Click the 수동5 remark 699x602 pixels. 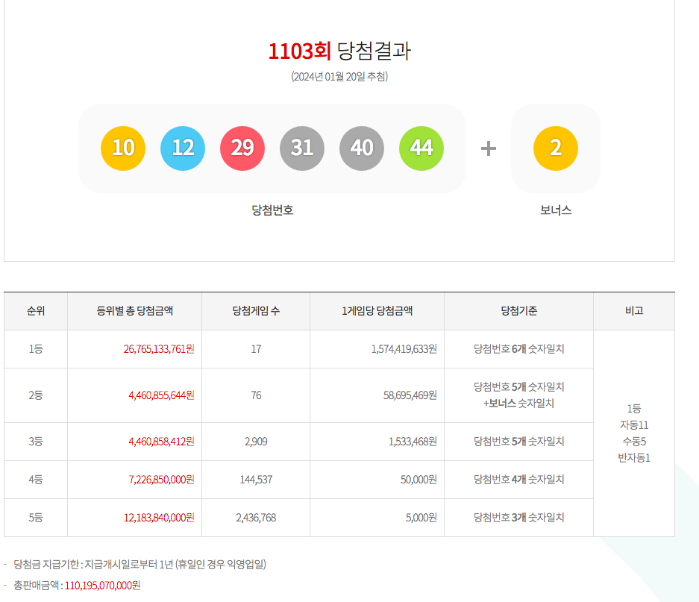tap(634, 442)
